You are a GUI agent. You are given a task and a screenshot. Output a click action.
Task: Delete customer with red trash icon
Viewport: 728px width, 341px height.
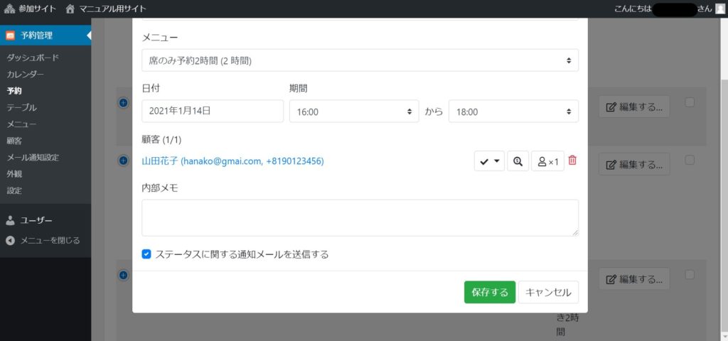pos(572,161)
